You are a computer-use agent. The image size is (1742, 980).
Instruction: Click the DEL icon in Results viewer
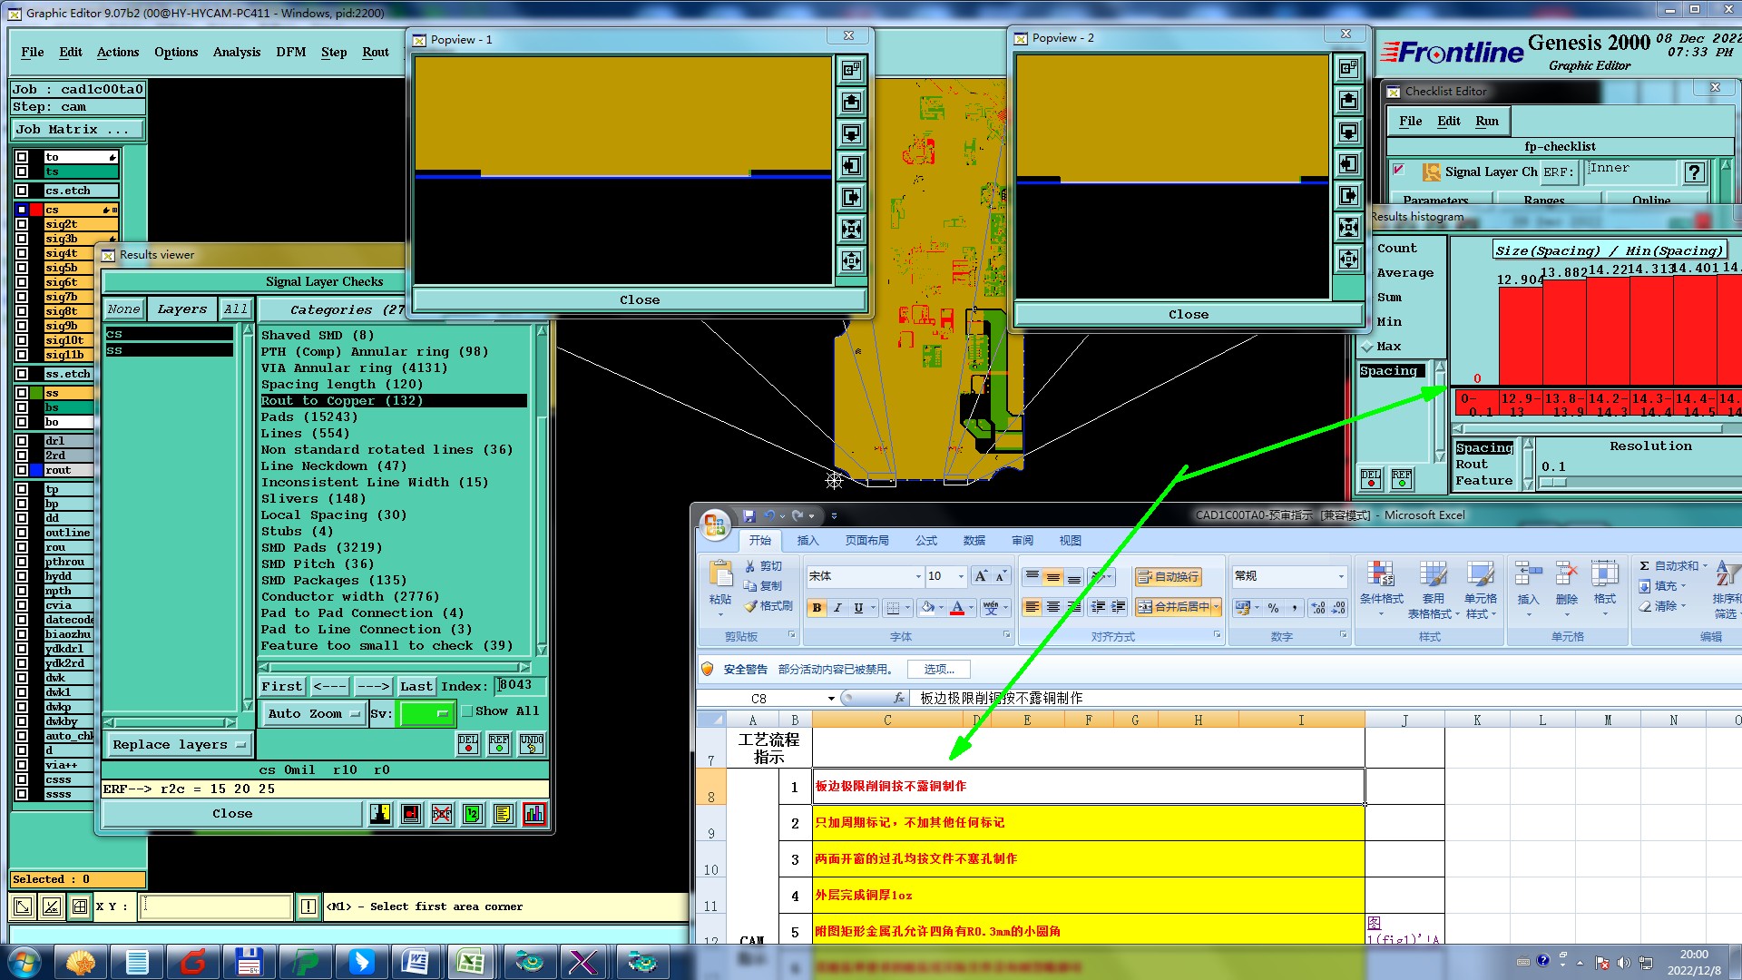468,744
